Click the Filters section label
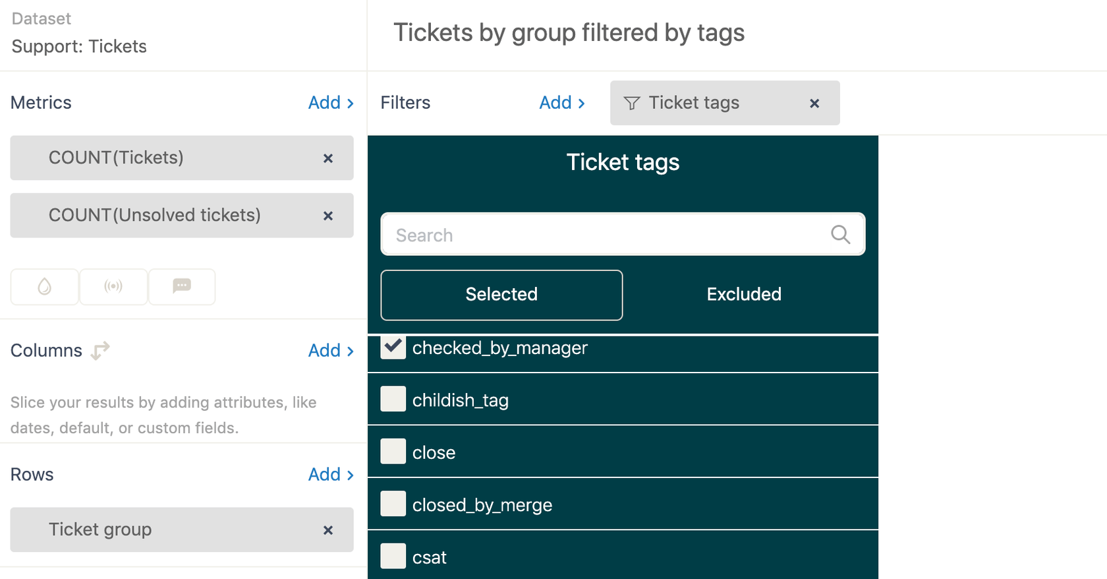Viewport: 1107px width, 579px height. [405, 103]
